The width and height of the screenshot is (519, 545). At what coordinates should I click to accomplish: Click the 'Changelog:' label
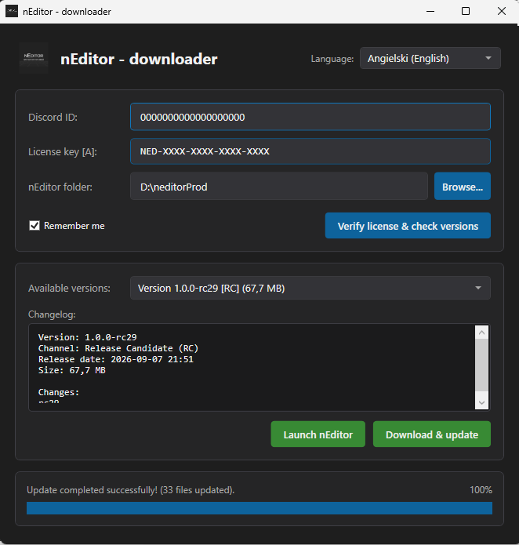click(52, 314)
